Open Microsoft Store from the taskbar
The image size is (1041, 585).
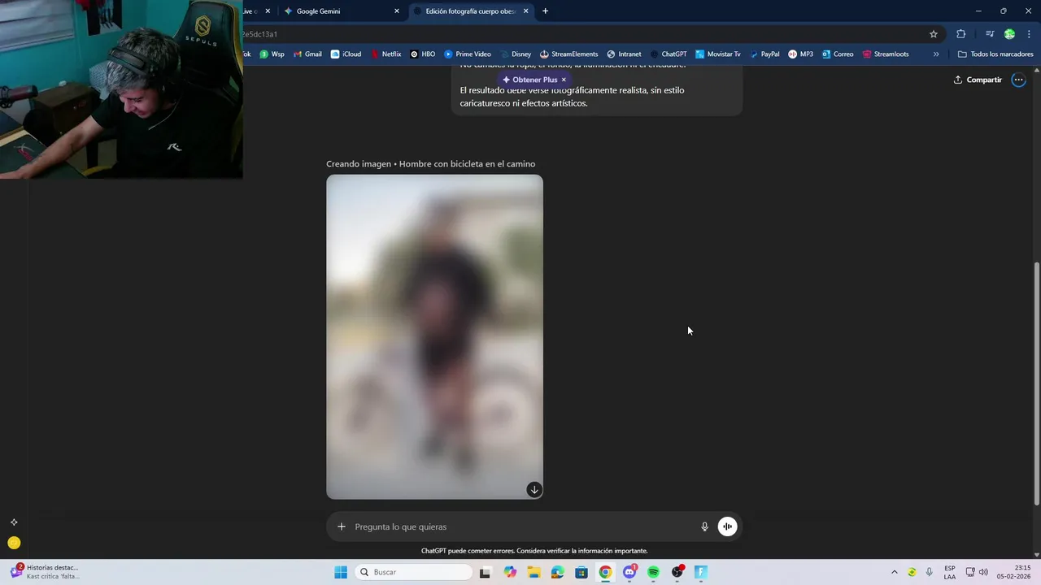581,572
